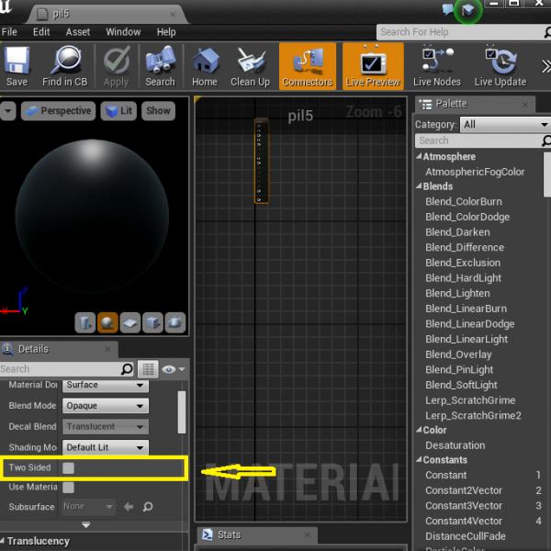Click the Perspective viewport button
Screen dimensions: 551x551
click(58, 111)
